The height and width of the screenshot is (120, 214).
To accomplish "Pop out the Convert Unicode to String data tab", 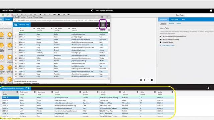I will (26, 88).
